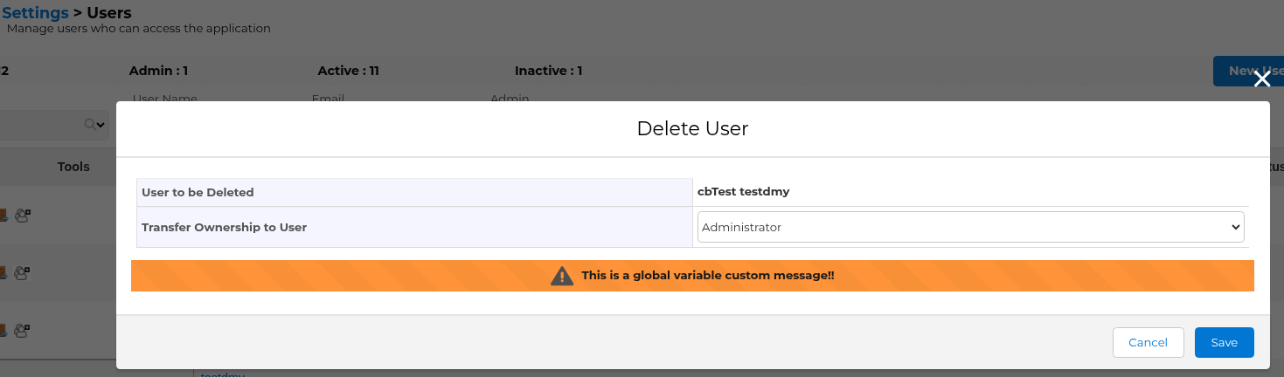Click 'cbTest testdmy' user name text
1284x377 pixels.
pos(743,191)
